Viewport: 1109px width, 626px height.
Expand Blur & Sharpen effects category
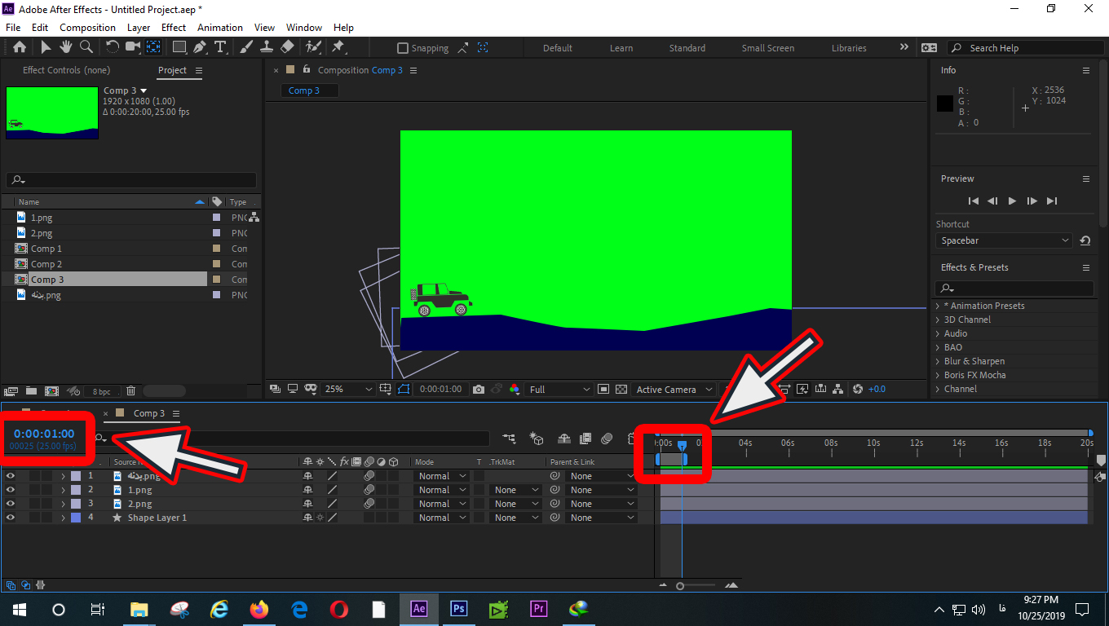tap(938, 361)
